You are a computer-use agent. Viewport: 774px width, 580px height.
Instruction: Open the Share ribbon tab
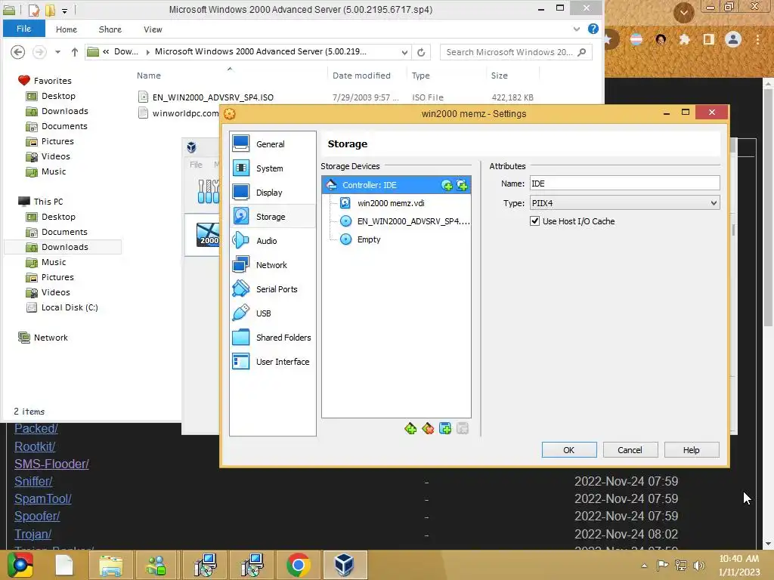pos(110,29)
